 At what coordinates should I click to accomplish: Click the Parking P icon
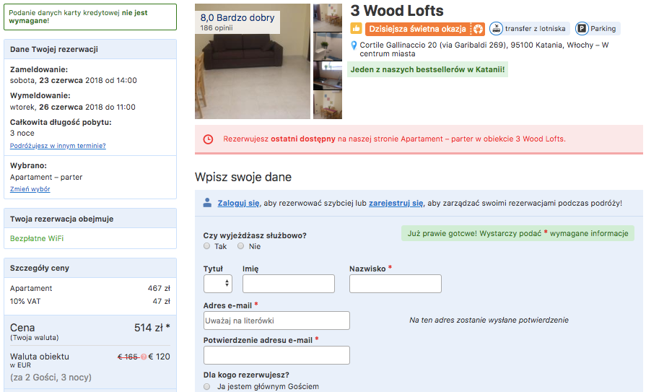point(582,28)
